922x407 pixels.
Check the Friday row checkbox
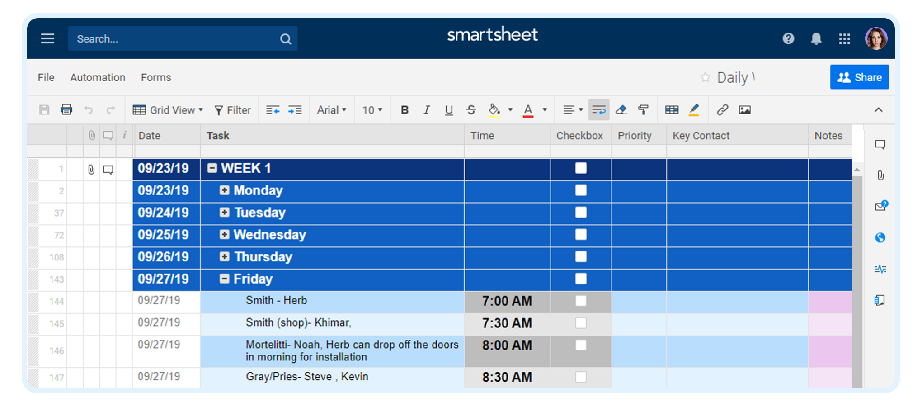point(581,279)
